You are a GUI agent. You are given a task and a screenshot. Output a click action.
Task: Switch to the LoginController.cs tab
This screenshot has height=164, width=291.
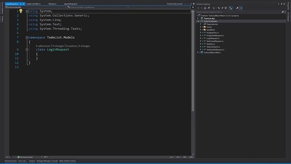33,4
